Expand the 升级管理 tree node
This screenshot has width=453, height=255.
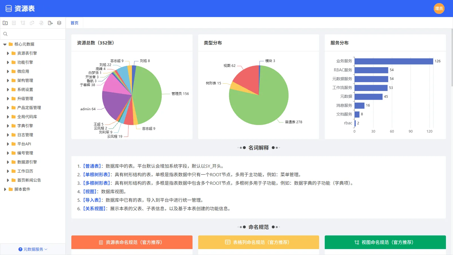(x=8, y=99)
